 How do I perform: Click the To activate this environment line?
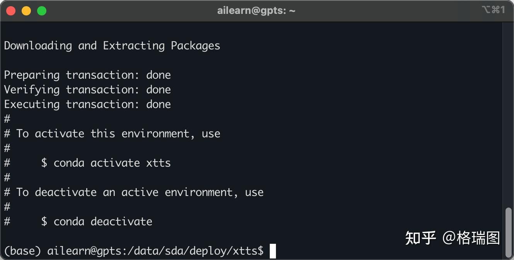[118, 133]
